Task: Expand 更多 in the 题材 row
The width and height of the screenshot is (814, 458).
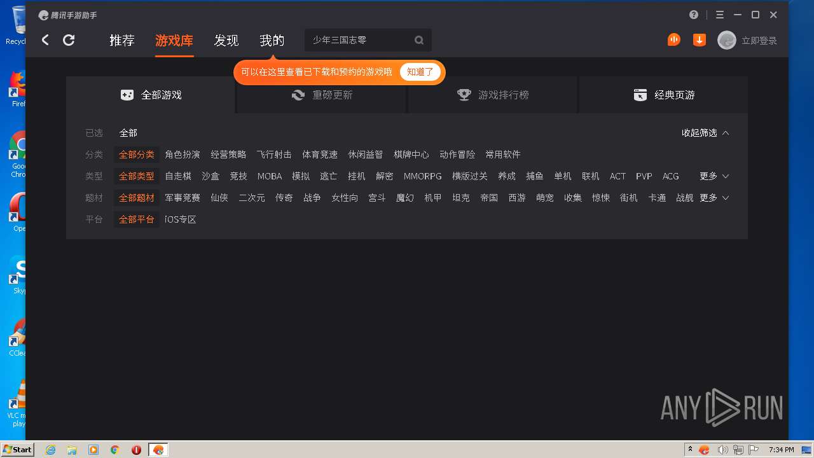Action: coord(714,198)
